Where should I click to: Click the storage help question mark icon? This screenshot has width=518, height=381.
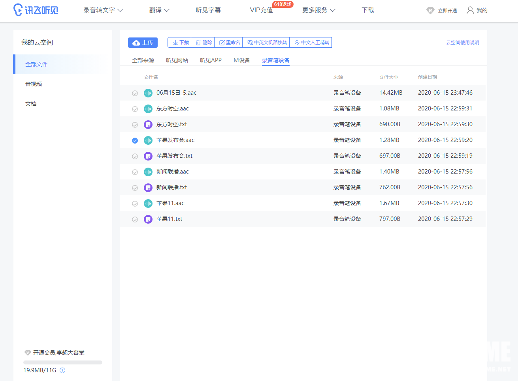pos(62,370)
